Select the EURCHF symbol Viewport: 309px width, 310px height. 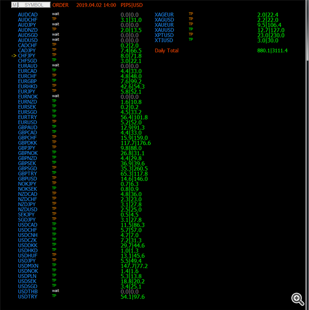(x=27, y=76)
